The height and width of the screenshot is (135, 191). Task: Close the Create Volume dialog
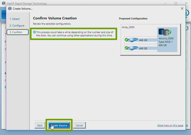coord(182,9)
